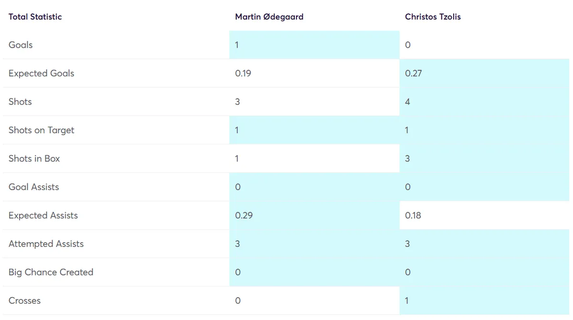Click the Shots row label

(20, 102)
